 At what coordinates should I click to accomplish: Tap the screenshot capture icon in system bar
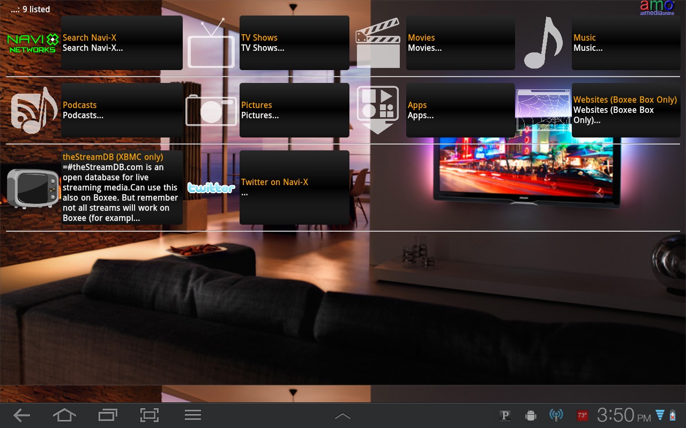tap(150, 415)
